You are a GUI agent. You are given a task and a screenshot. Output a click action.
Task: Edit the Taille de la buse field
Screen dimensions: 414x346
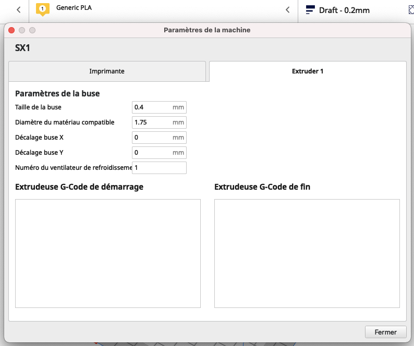[159, 107]
